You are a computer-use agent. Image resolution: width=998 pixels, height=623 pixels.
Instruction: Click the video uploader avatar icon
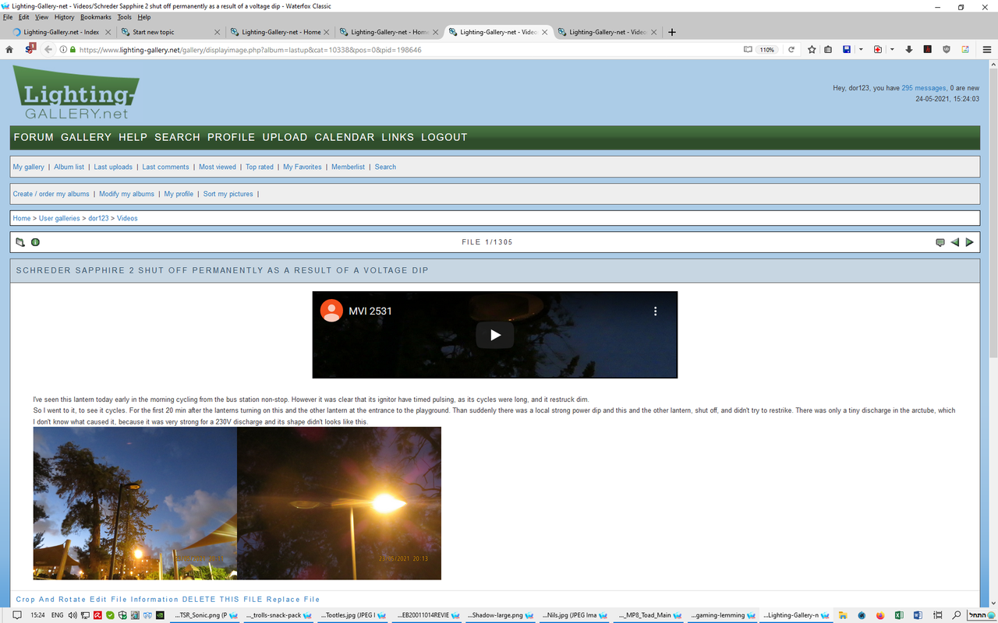tap(331, 311)
